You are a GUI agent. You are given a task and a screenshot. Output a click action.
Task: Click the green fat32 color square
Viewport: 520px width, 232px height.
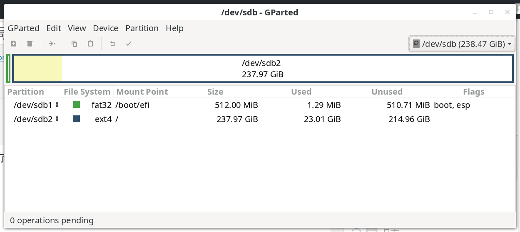click(x=77, y=105)
